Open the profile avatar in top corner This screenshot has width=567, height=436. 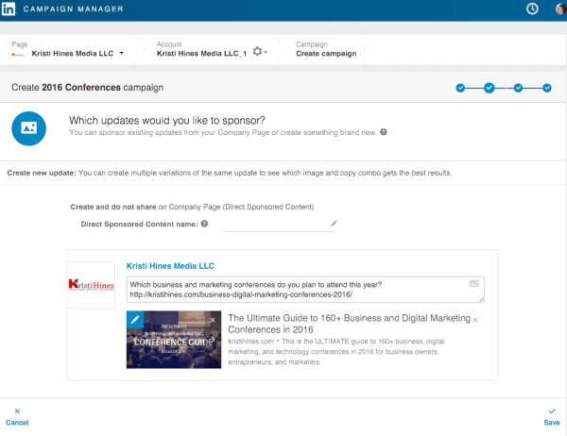[560, 8]
